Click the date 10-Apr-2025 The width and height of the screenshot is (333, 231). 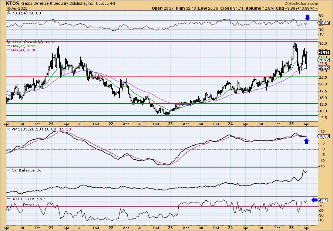[x=16, y=8]
